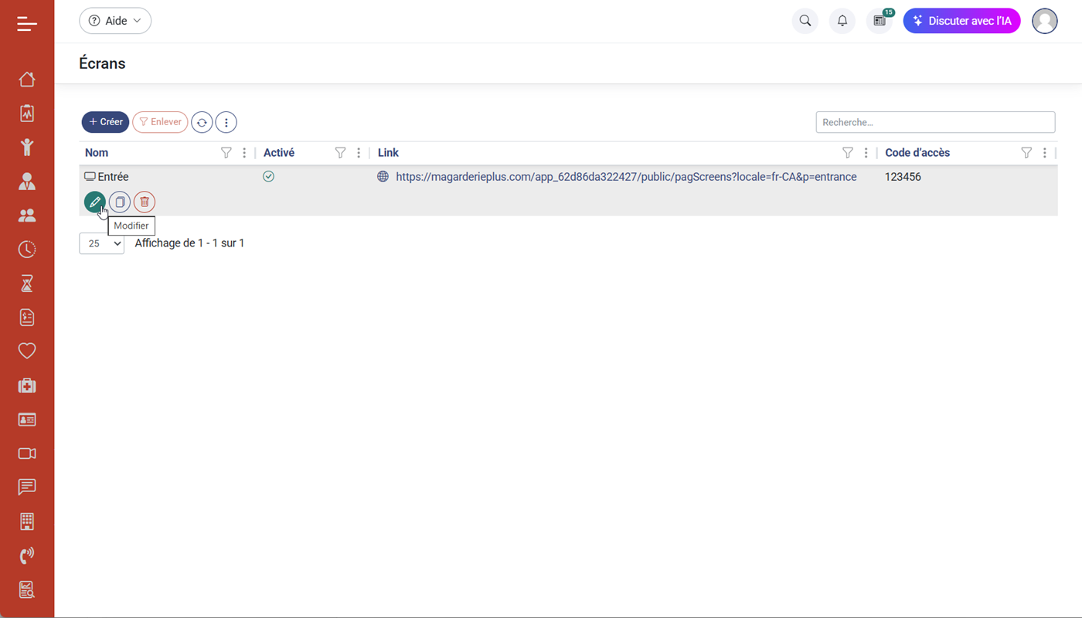Open the hourglass sidebar icon
The height and width of the screenshot is (618, 1082).
pyautogui.click(x=27, y=284)
